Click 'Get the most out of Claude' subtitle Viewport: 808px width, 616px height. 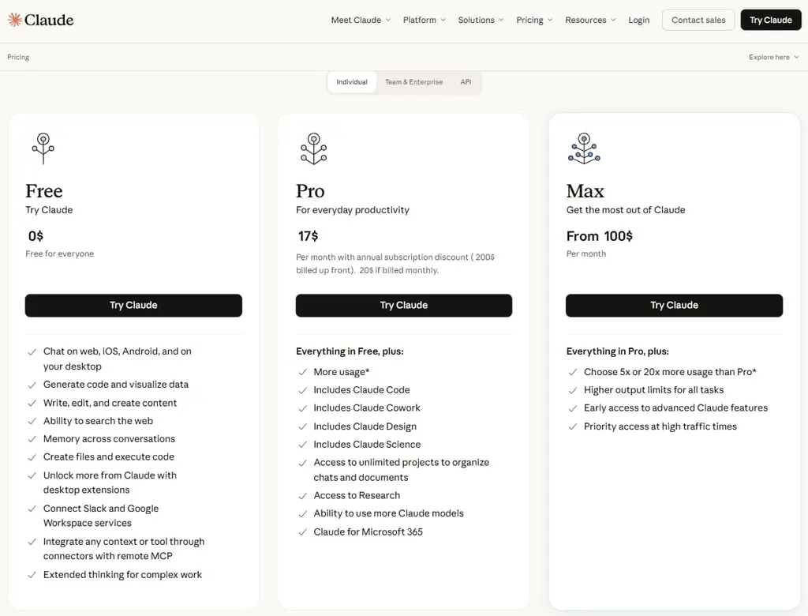626,210
